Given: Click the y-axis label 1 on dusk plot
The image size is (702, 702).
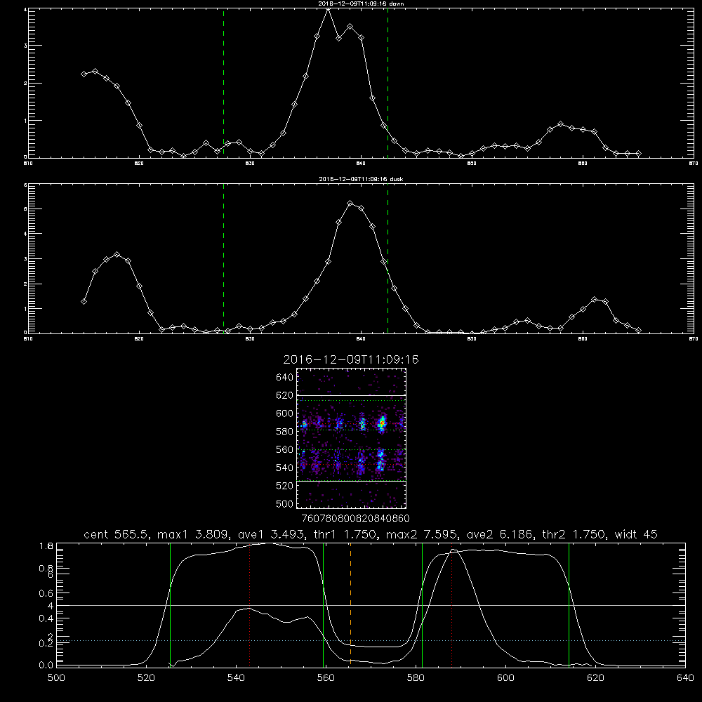Looking at the screenshot, I should coord(25,308).
